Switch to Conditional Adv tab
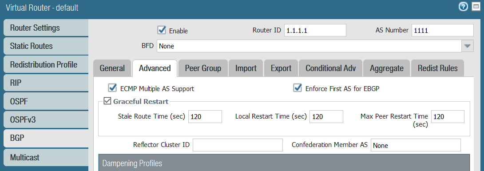 [x=331, y=68]
